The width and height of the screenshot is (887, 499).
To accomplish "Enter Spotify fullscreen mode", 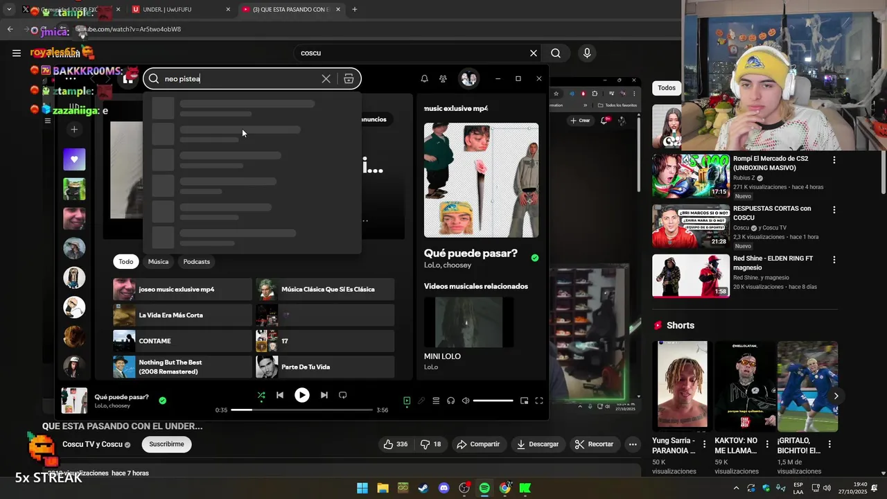I will click(539, 401).
